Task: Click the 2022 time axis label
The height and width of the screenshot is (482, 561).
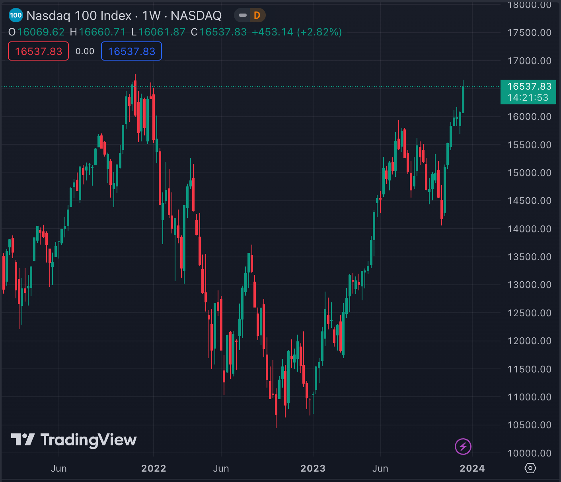Action: (154, 468)
